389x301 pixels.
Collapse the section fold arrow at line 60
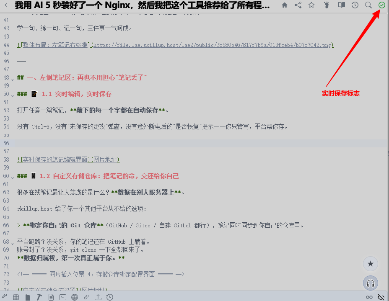(x=13, y=178)
